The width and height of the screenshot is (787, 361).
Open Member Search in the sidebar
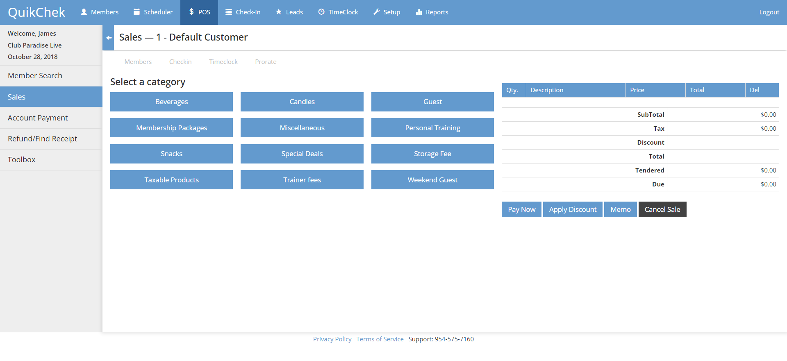tap(35, 76)
